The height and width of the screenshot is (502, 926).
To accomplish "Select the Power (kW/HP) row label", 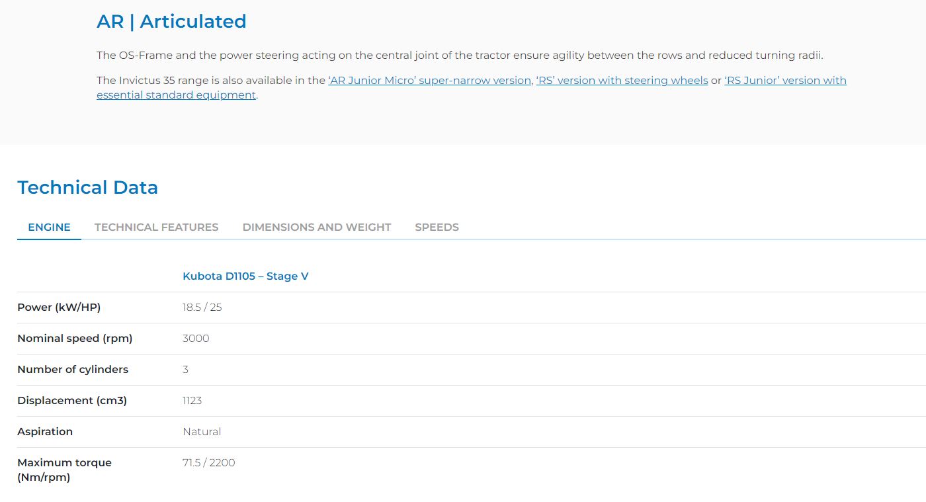I will pos(59,307).
